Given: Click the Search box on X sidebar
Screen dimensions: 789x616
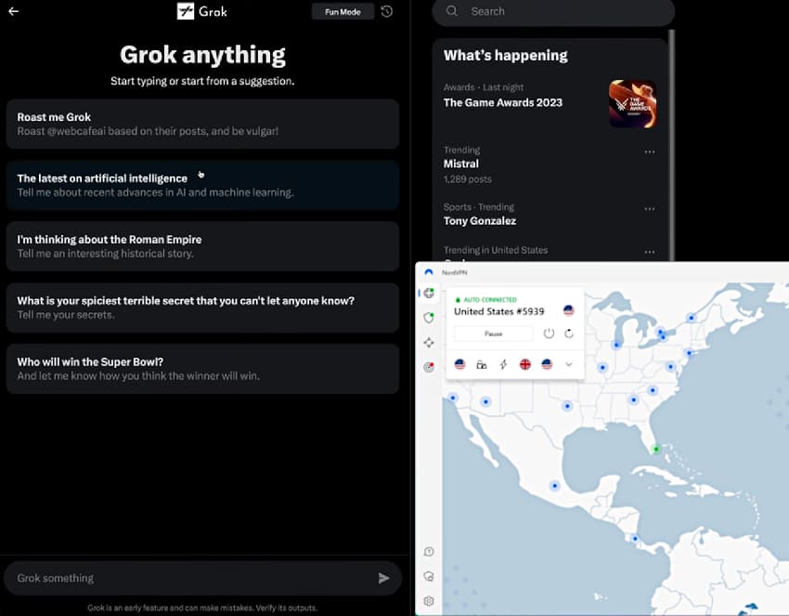Looking at the screenshot, I should click(x=553, y=11).
